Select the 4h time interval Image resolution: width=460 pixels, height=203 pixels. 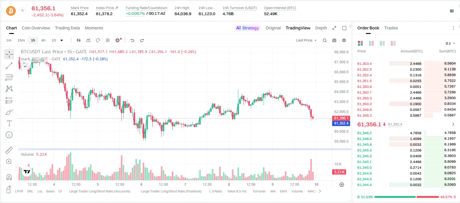coord(43,40)
